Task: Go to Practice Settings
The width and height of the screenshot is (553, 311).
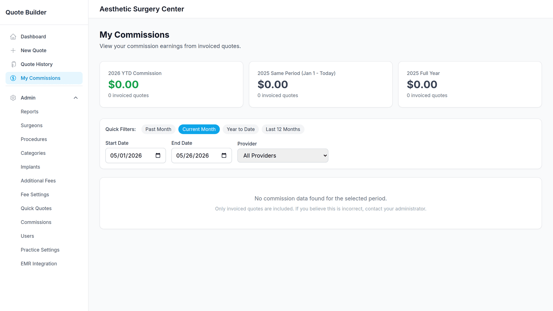Action: click(x=40, y=250)
